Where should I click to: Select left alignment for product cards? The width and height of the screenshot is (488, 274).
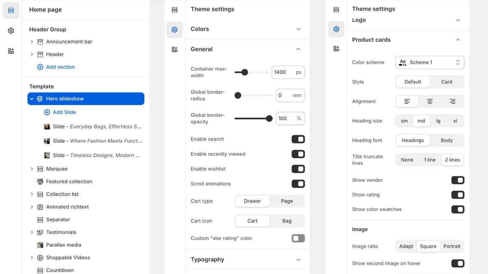coord(407,101)
